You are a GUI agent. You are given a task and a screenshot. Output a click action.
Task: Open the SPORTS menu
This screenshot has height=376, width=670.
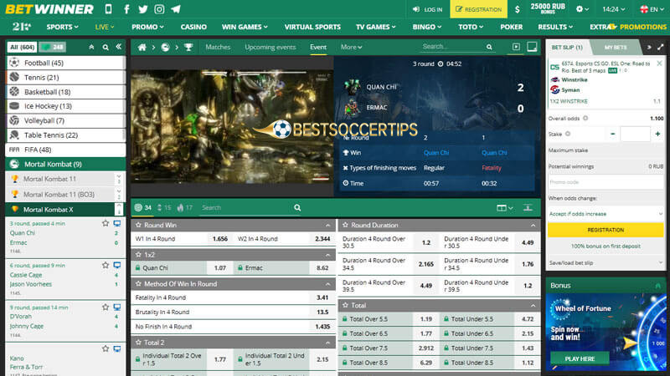[x=62, y=27]
